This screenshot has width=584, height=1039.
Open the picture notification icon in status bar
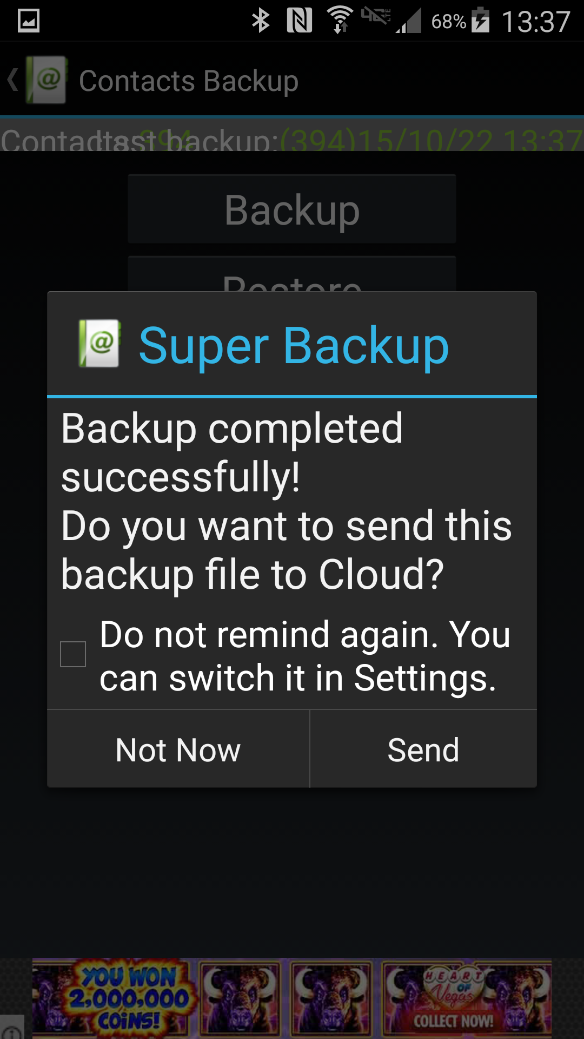28,21
